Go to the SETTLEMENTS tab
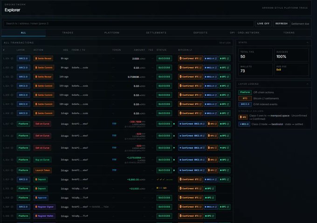The width and height of the screenshot is (317, 223). click(x=156, y=33)
